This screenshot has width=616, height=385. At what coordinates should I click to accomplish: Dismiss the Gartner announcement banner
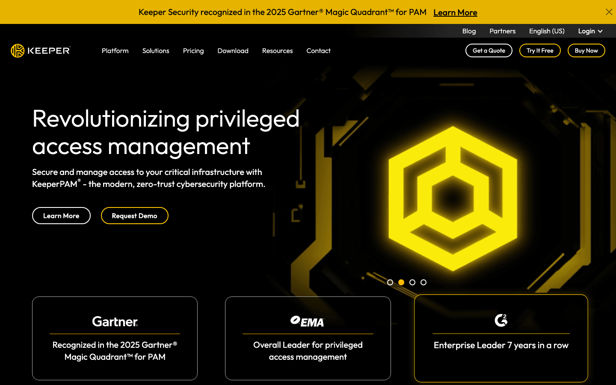click(x=609, y=12)
